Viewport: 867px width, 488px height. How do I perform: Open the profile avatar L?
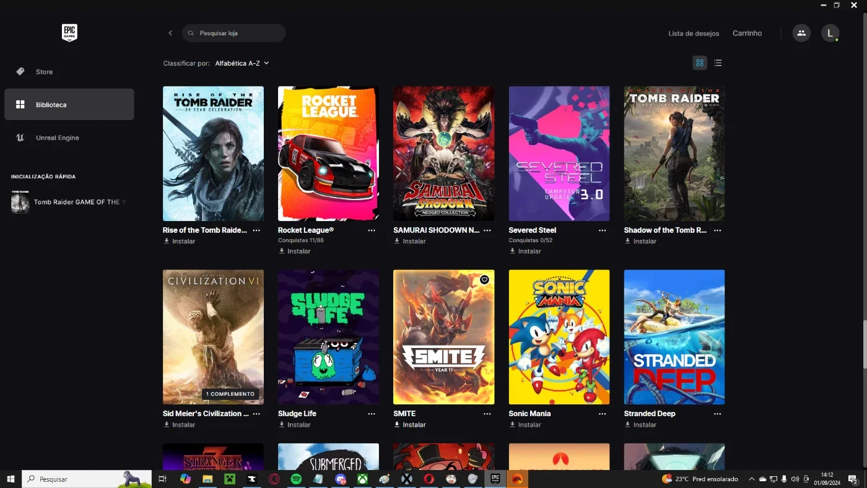click(830, 33)
